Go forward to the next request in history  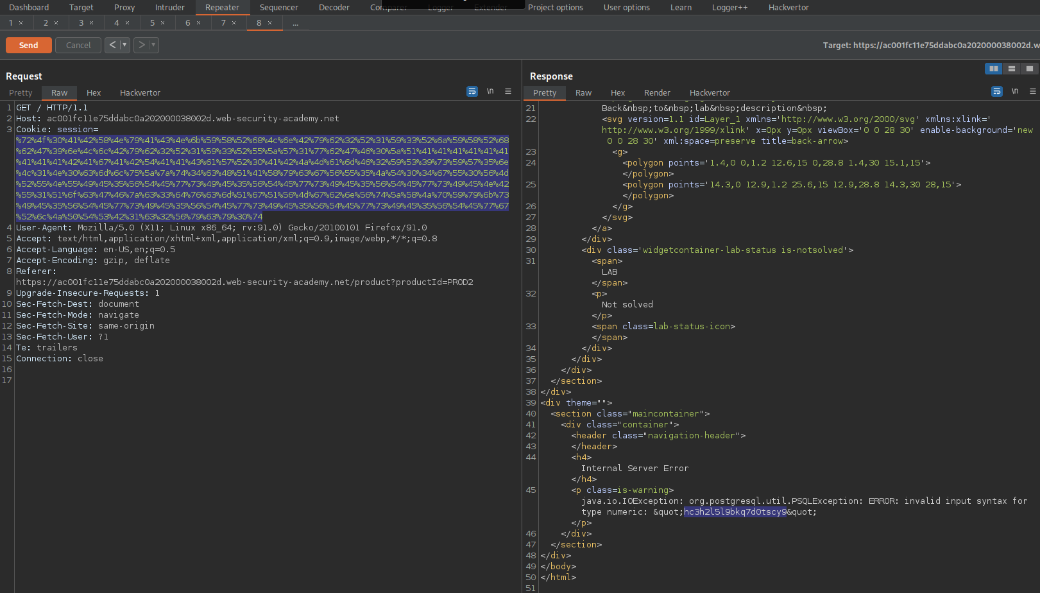pyautogui.click(x=142, y=45)
